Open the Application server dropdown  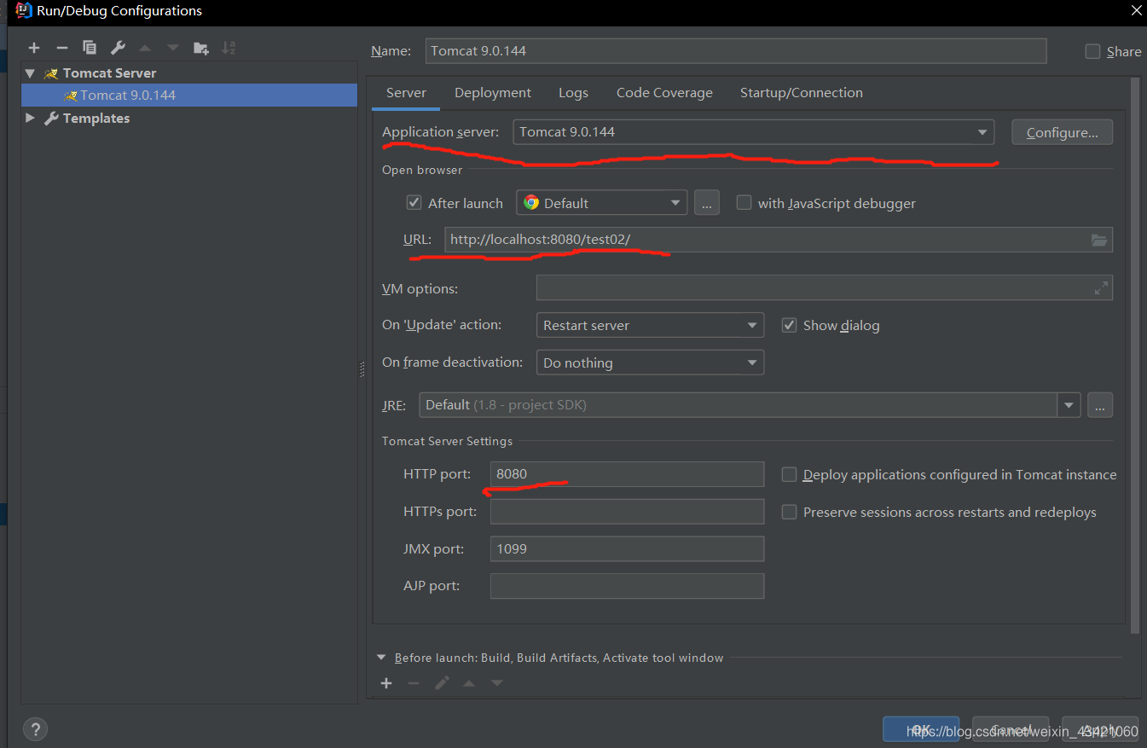click(x=754, y=132)
